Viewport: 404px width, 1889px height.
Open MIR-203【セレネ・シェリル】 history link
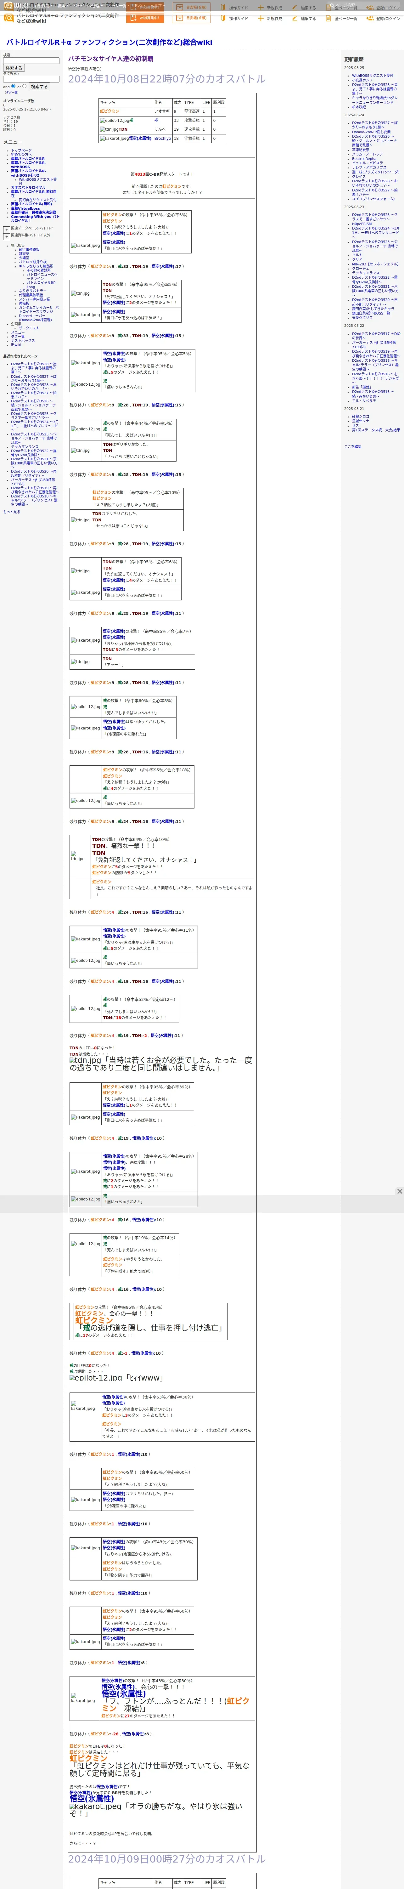tap(375, 264)
